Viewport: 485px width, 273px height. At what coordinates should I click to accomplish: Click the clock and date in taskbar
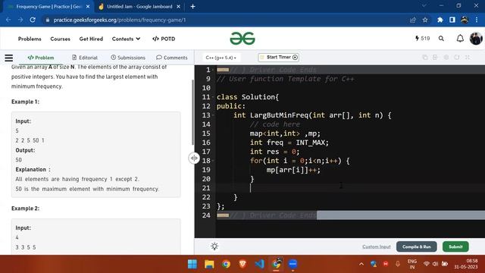tap(466, 264)
